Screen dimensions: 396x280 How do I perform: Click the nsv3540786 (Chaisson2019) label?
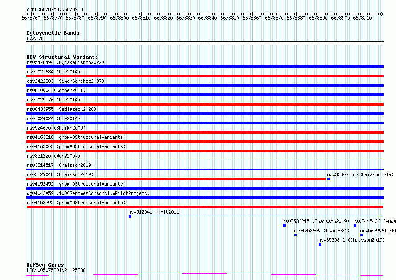(x=360, y=174)
